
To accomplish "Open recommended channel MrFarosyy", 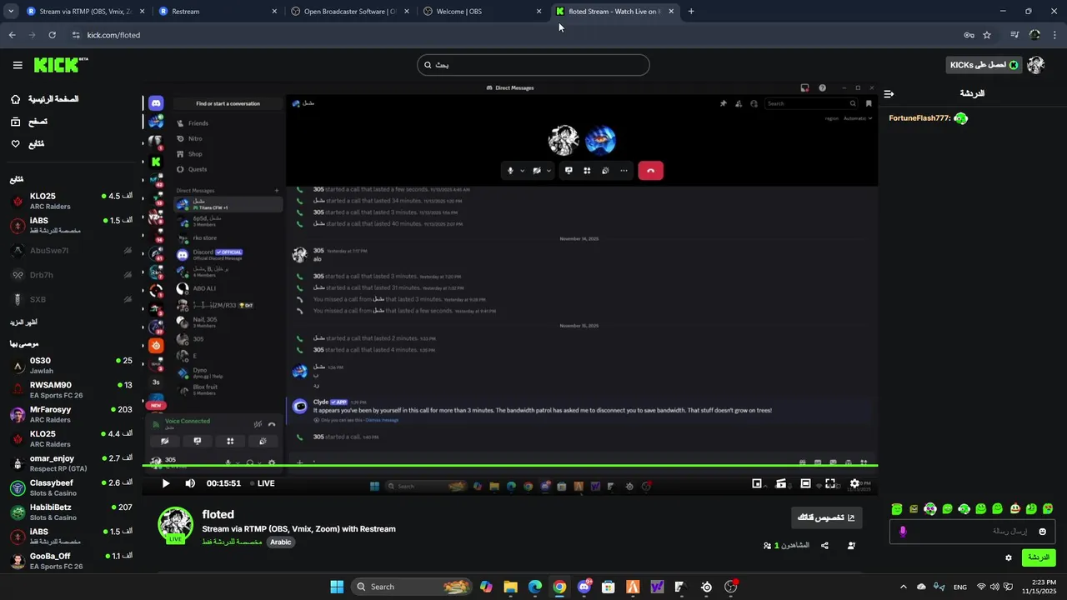I will 71,414.
